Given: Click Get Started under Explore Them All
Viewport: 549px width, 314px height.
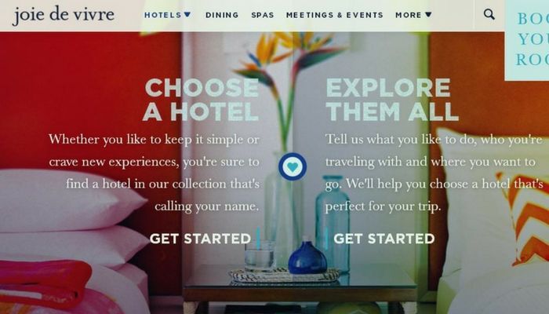Looking at the screenshot, I should click(x=384, y=239).
